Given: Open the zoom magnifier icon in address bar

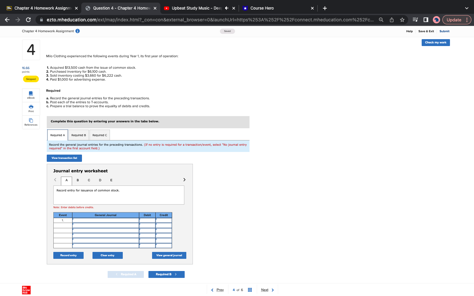Looking at the screenshot, I should pos(381,20).
